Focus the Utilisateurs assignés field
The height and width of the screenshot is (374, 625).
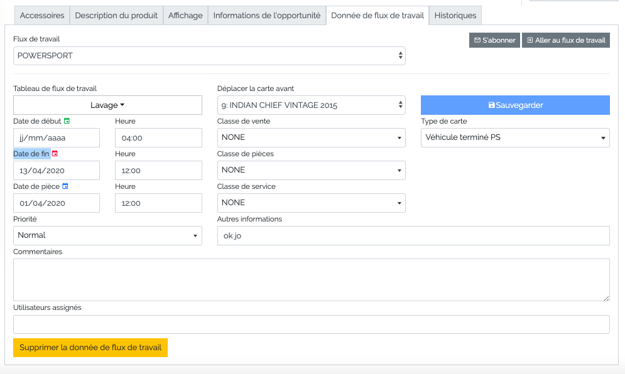pyautogui.click(x=311, y=324)
